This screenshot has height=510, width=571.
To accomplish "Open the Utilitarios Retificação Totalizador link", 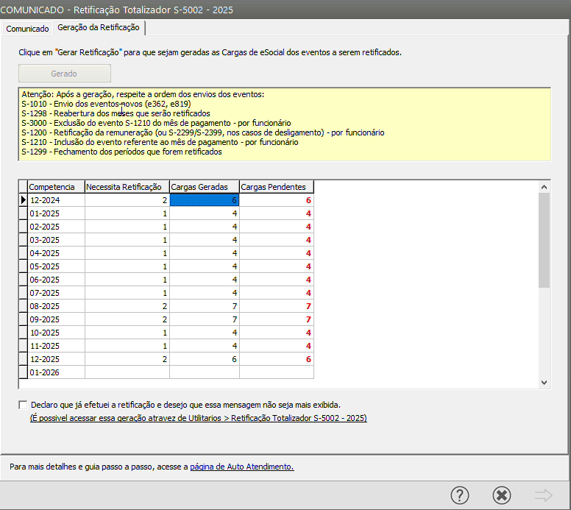I will point(198,418).
